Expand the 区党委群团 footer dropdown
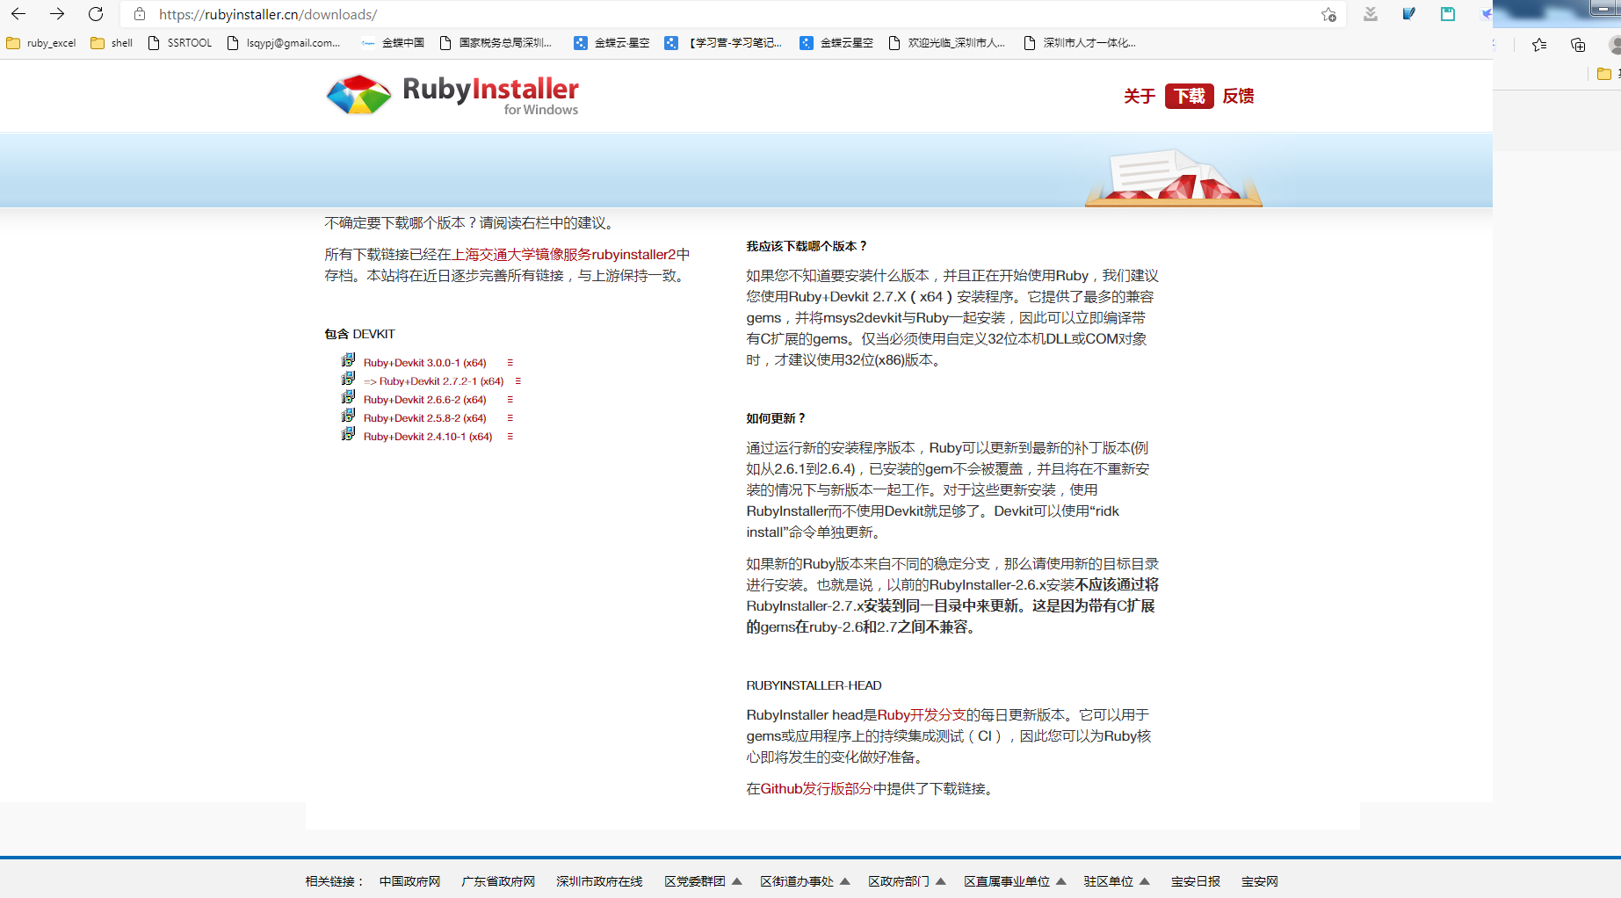Image resolution: width=1621 pixels, height=898 pixels. point(703,881)
